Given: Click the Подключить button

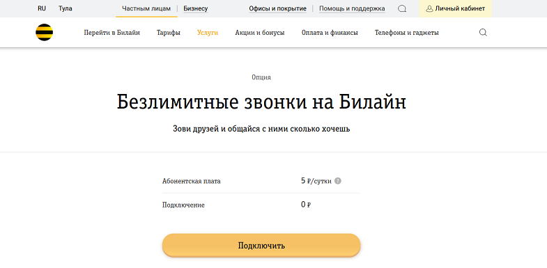Looking at the screenshot, I should (261, 245).
